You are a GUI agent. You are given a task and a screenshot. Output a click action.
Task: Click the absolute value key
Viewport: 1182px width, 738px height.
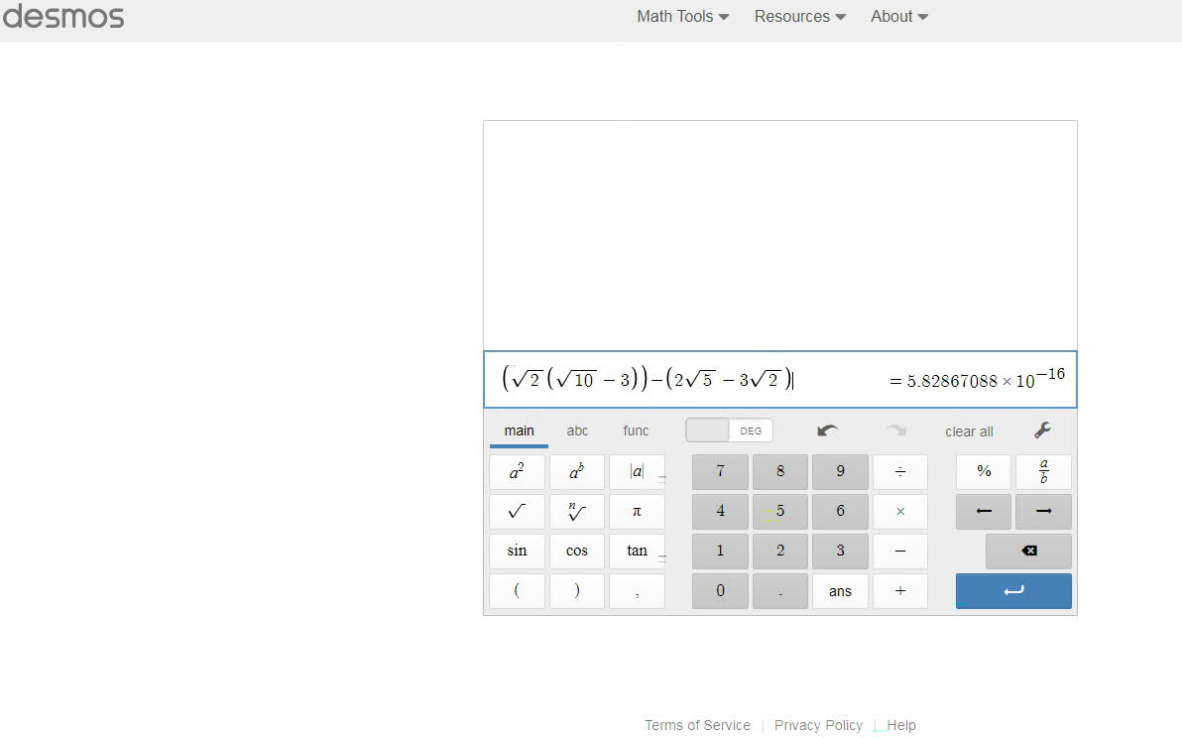pos(637,472)
